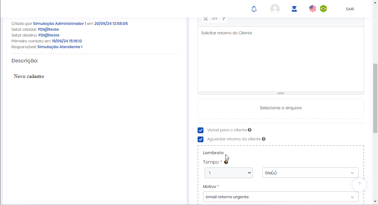The image size is (378, 205).
Task: Switch language to English via US flag
Action: coord(313,9)
